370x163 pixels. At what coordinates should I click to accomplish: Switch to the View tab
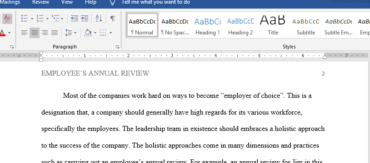(x=67, y=2)
